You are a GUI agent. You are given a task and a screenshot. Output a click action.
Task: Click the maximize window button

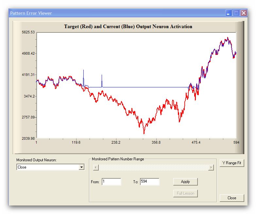coord(236,13)
